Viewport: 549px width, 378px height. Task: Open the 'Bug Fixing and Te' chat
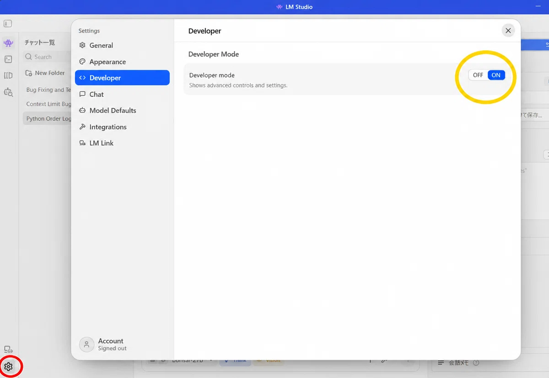click(48, 90)
